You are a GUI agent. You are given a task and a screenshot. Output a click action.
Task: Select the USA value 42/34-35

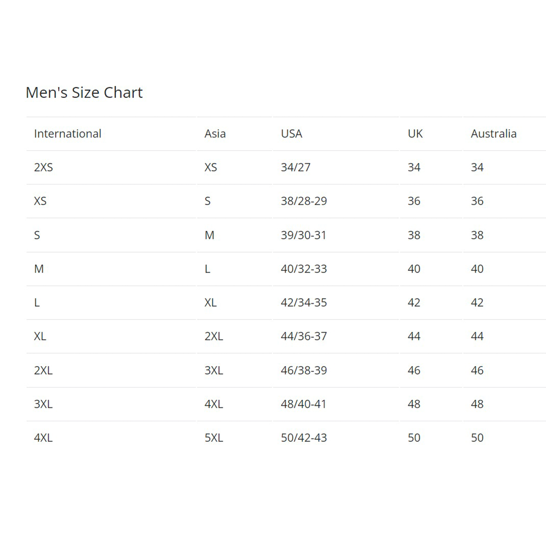click(x=303, y=302)
